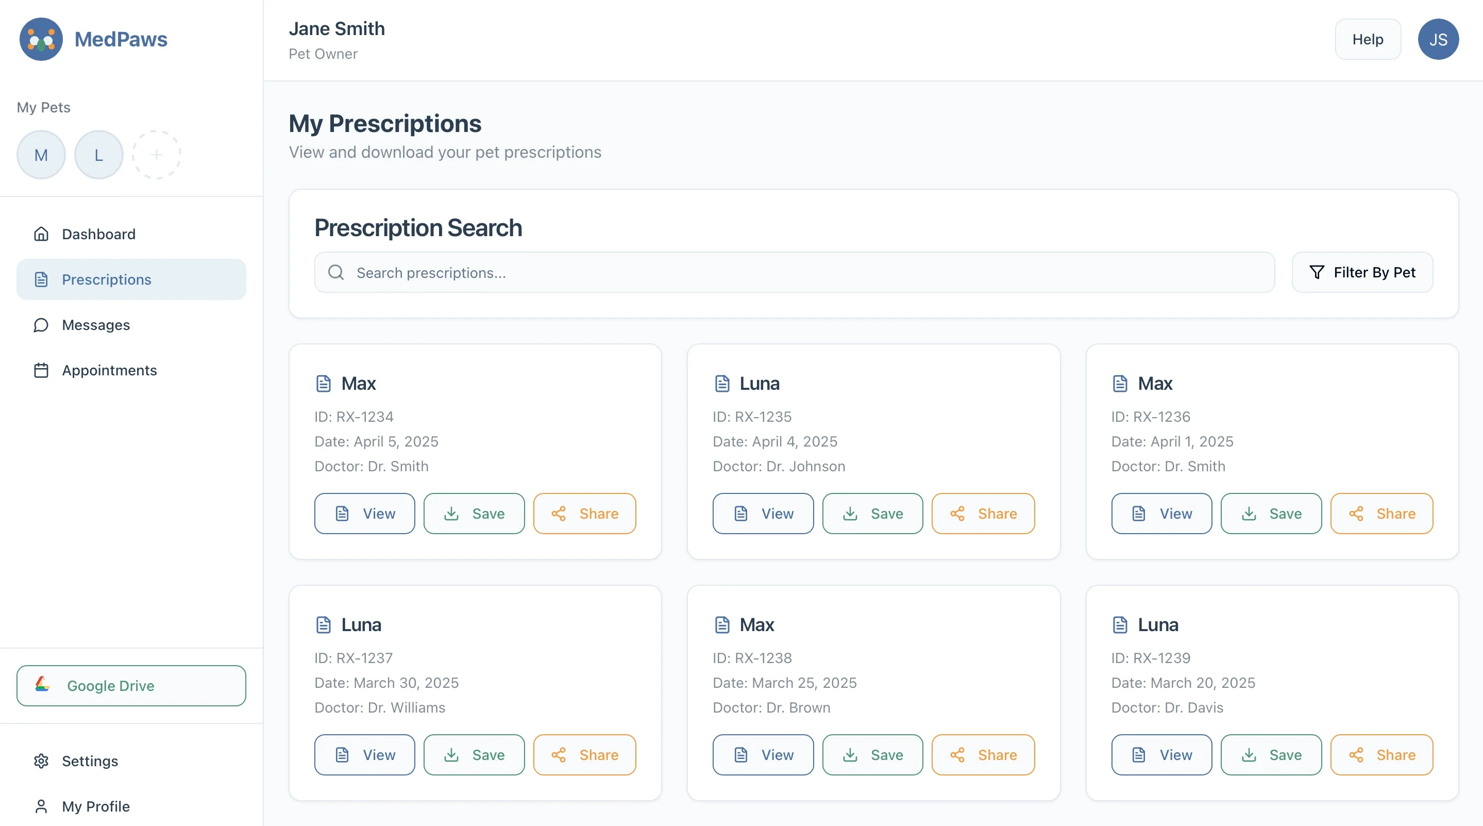Open JS user avatar menu
This screenshot has width=1483, height=826.
point(1438,39)
